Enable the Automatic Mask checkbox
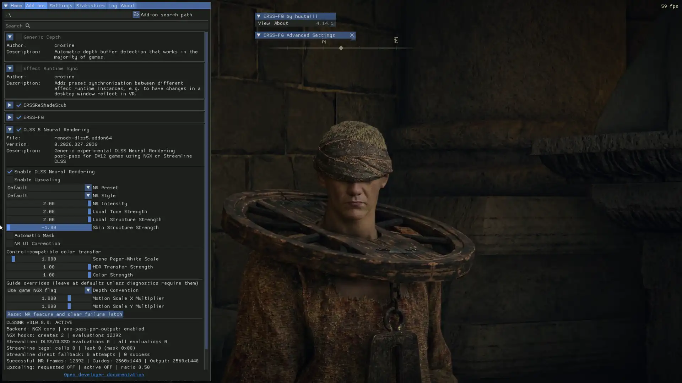The image size is (682, 383). [10, 235]
